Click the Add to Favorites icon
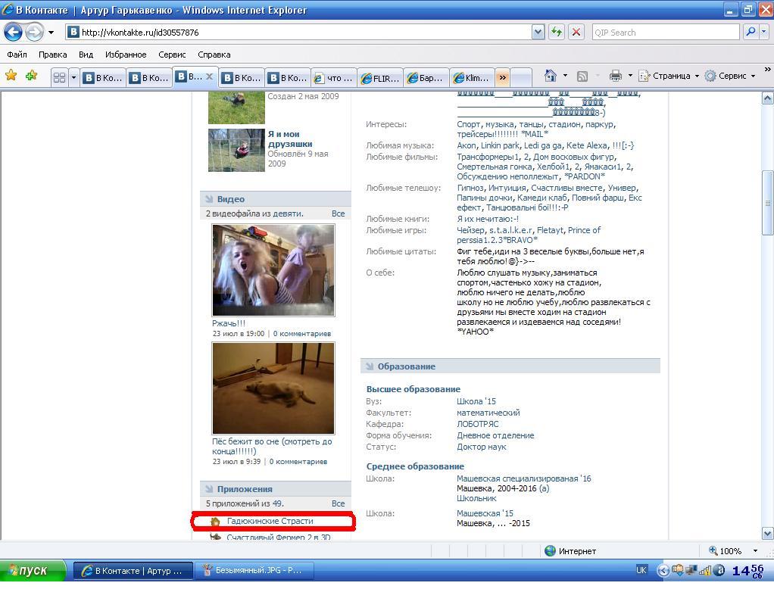This screenshot has width=774, height=589. (31, 76)
